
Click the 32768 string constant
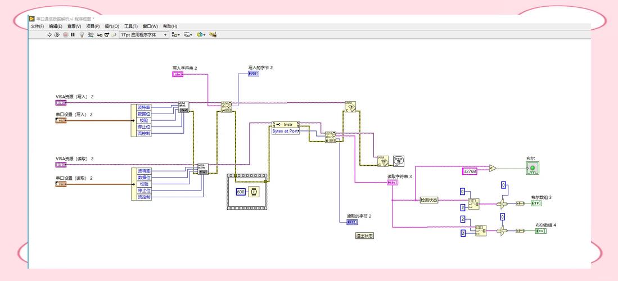pyautogui.click(x=470, y=171)
